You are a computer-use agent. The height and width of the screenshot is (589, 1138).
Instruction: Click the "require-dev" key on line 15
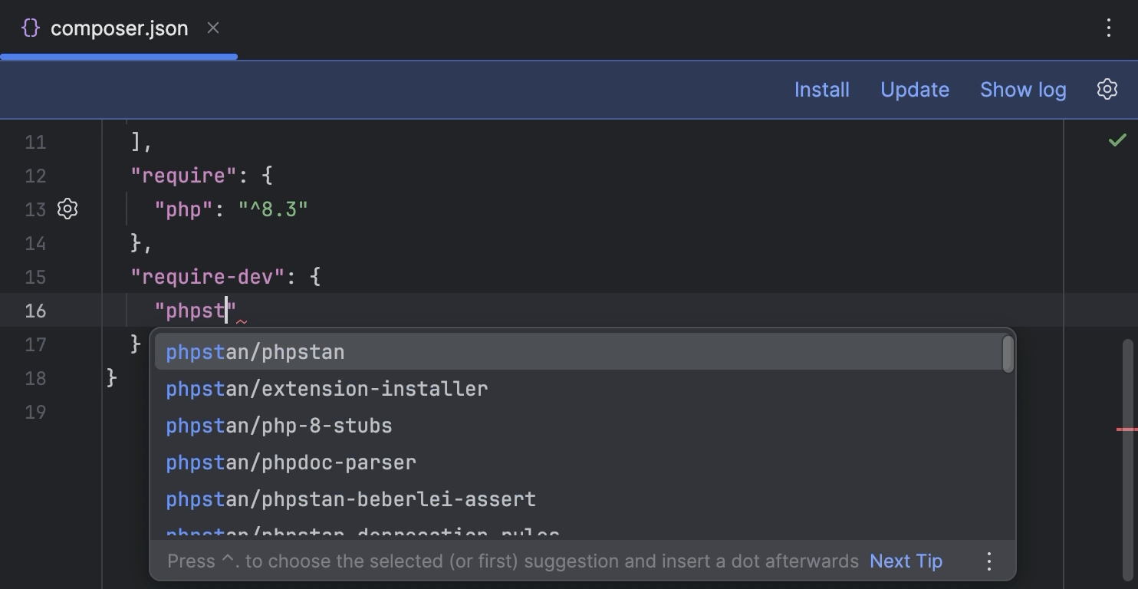pos(208,277)
